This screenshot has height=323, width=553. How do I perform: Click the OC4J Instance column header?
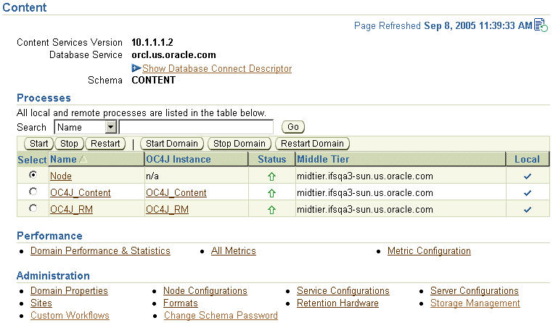tap(179, 159)
